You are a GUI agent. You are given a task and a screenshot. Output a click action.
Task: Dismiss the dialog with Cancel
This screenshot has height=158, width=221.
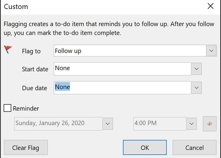point(195,148)
